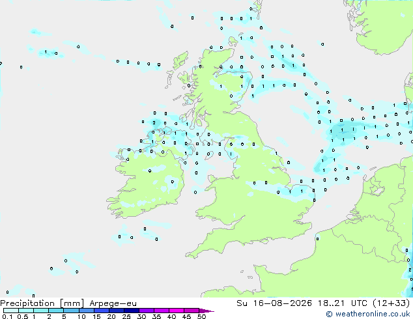Click the 2 mm value near Northern Ireland

(154, 122)
